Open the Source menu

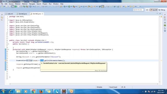(11, 4)
